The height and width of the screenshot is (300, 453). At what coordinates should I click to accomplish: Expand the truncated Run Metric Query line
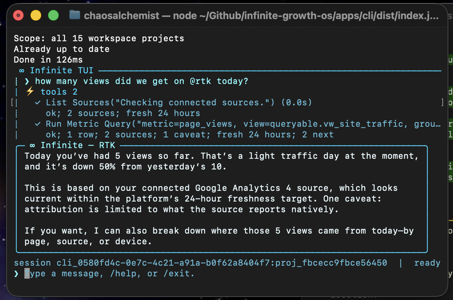point(243,124)
